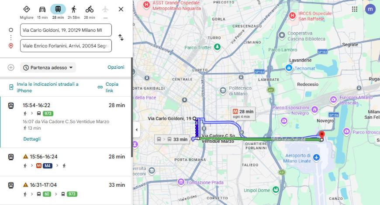Open the account avatar menu
Viewport: 380px width, 205px height.
[370, 9]
